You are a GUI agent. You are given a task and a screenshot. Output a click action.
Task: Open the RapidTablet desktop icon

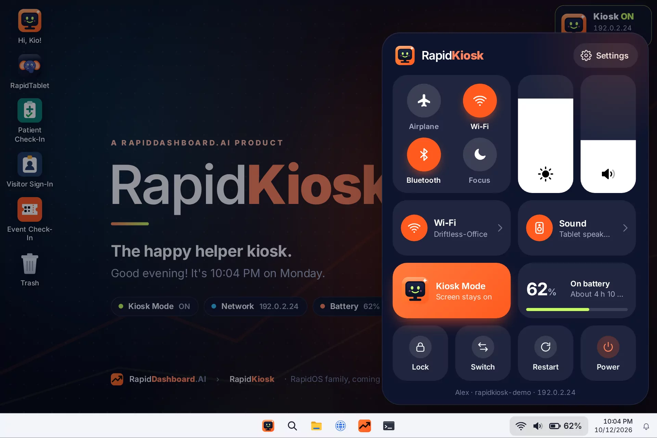click(30, 72)
